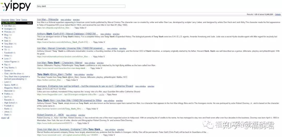Select the Play (6) topic
The image size is (282, 137).
pyautogui.click(x=7, y=38)
